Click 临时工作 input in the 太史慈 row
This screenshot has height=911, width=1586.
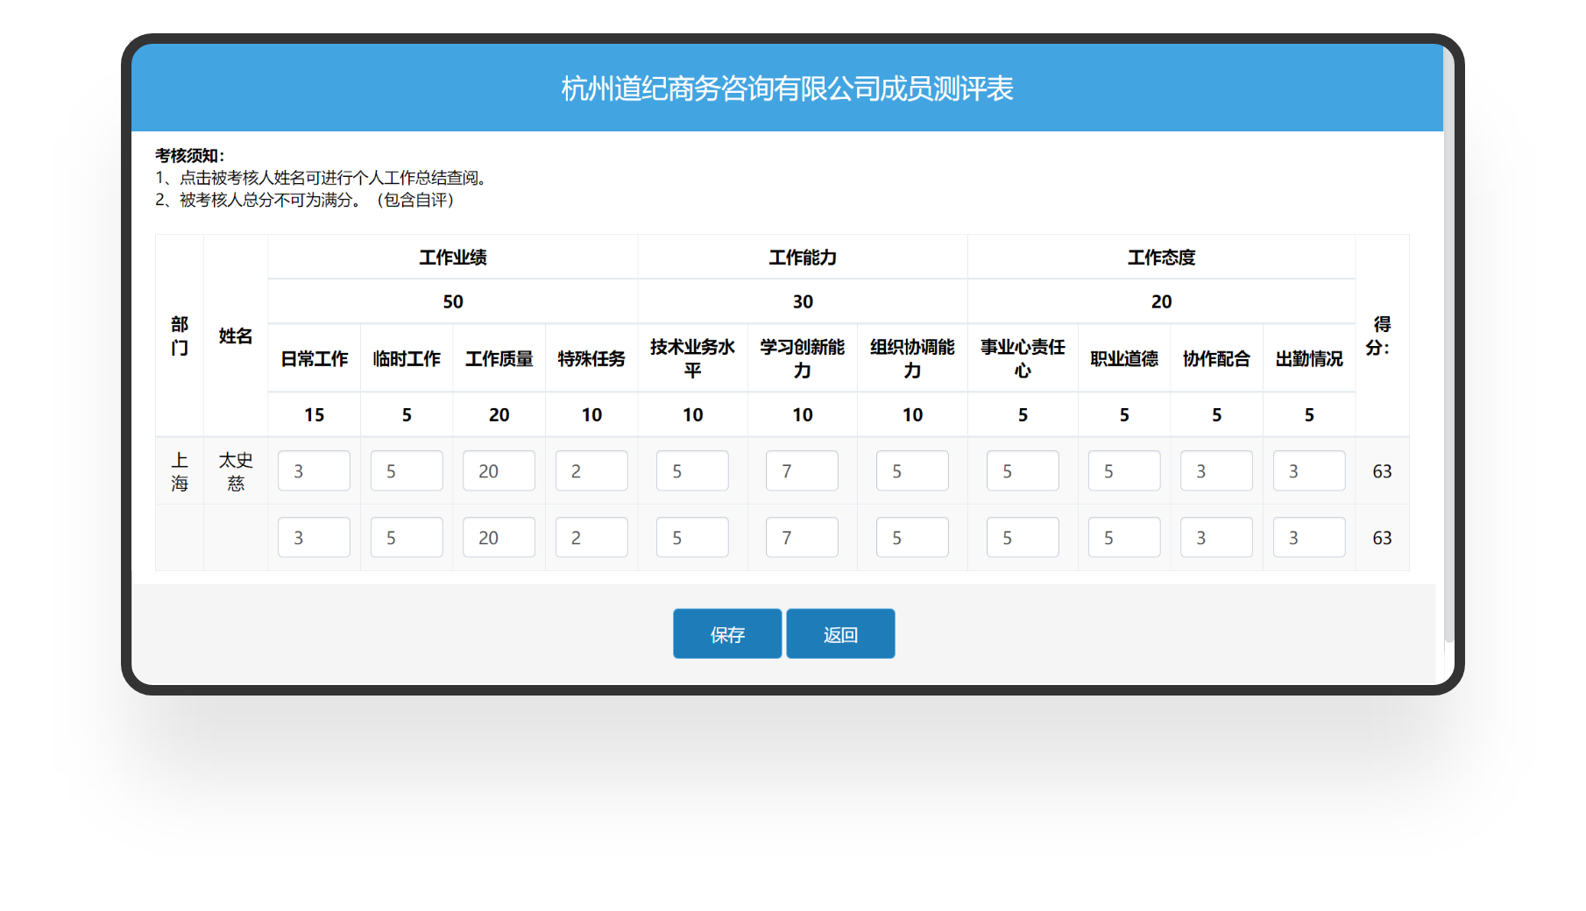point(407,471)
